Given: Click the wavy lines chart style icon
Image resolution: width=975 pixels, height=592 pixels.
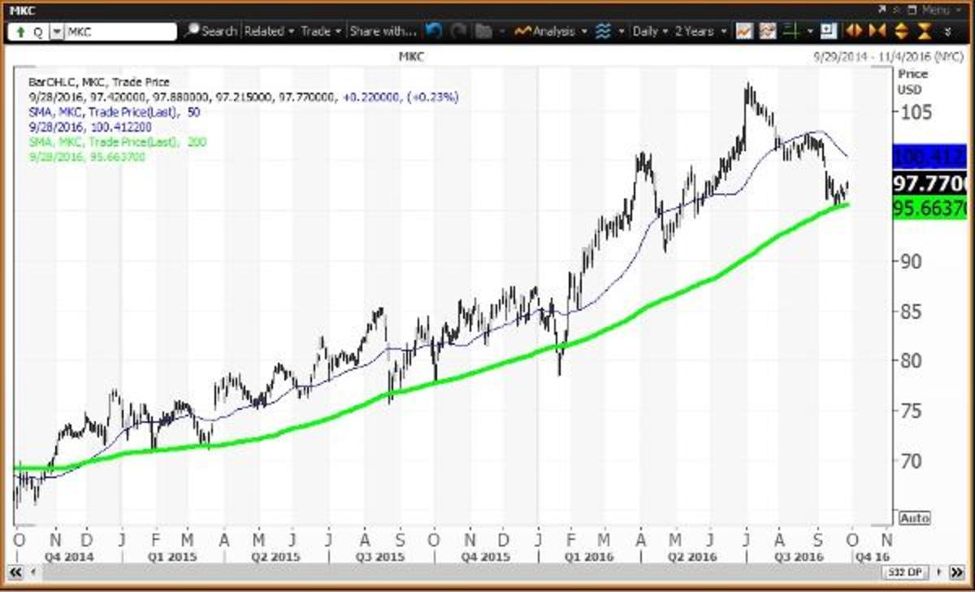Looking at the screenshot, I should pos(602,32).
